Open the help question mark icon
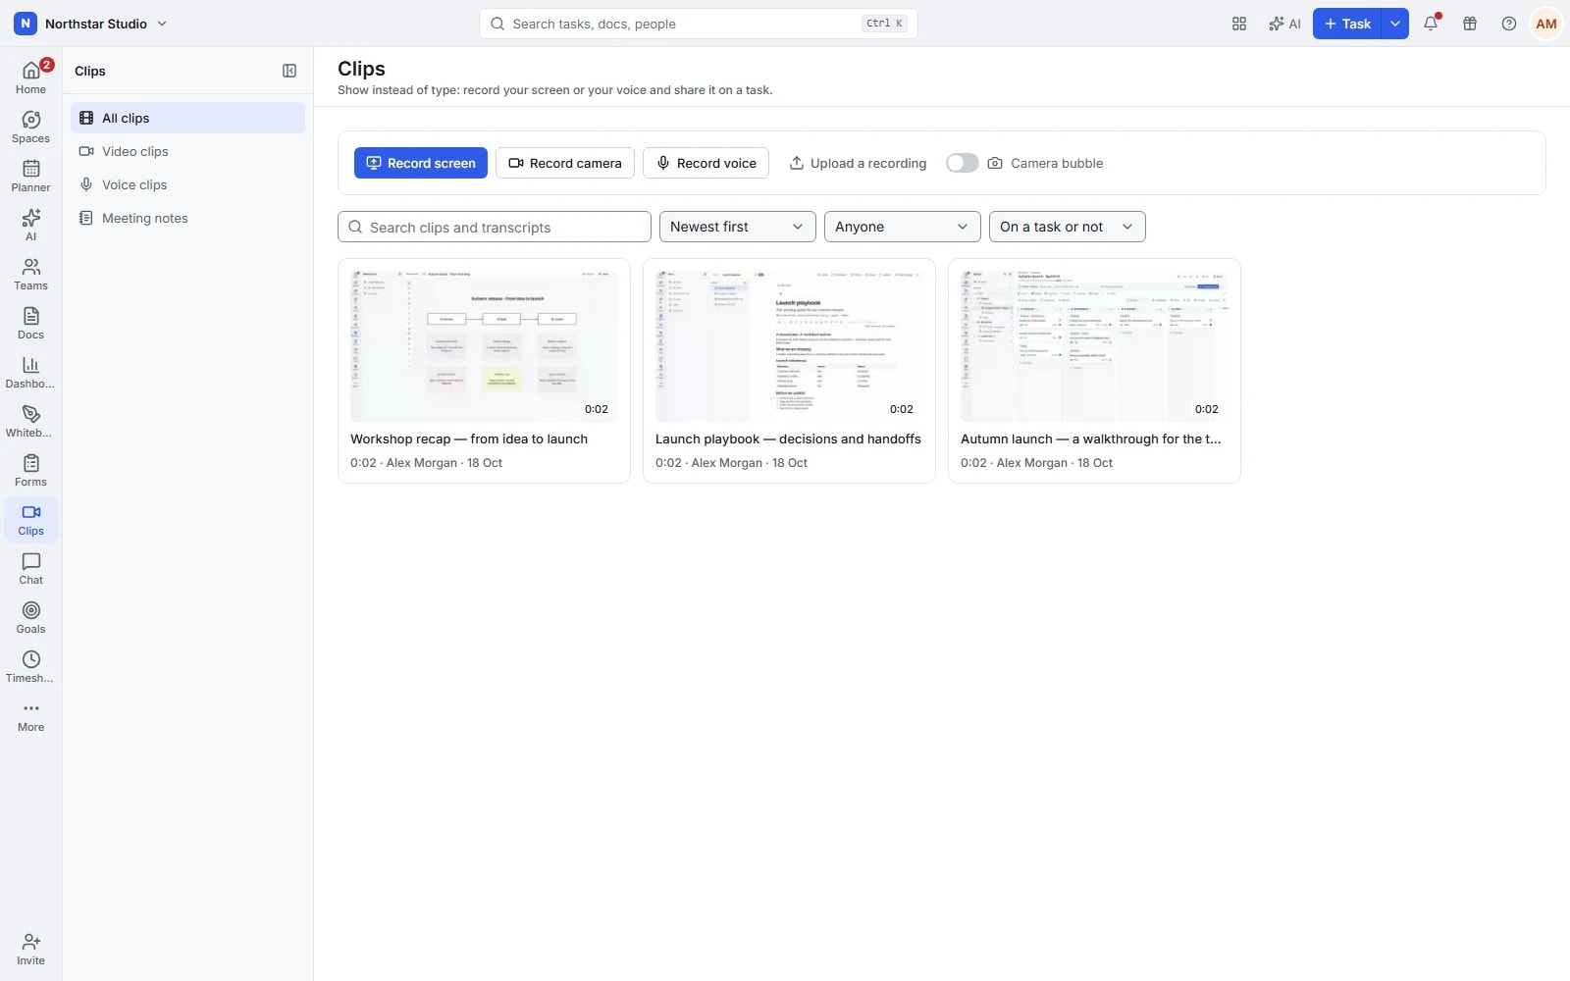The width and height of the screenshot is (1570, 981). [1509, 24]
